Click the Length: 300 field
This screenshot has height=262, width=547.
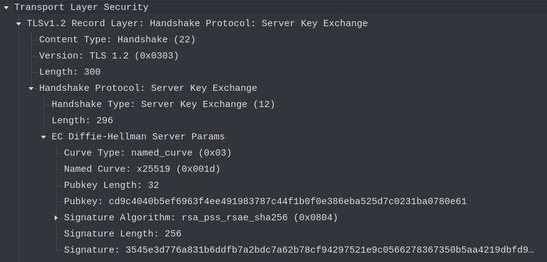click(70, 72)
